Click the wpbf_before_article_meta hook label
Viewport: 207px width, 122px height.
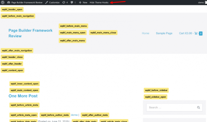[x=24, y=105]
